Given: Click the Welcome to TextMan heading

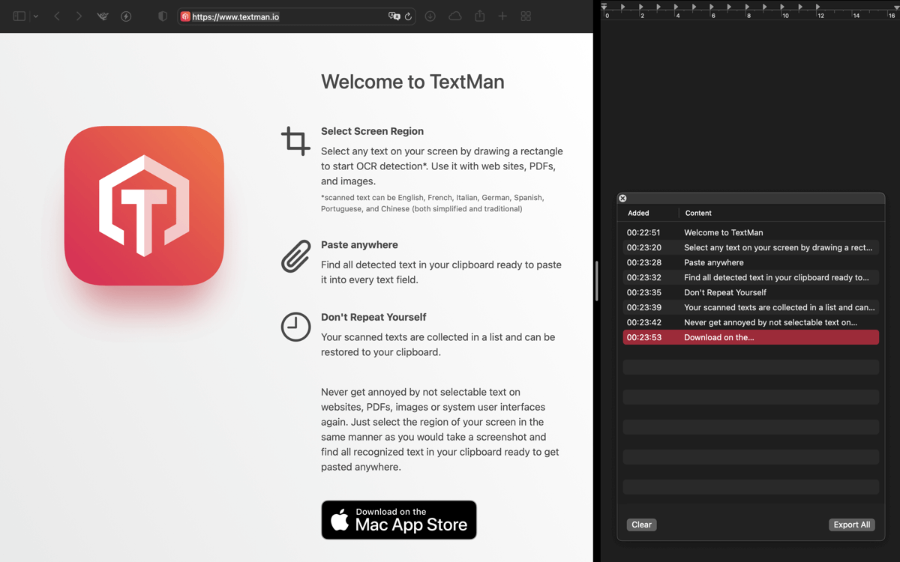Looking at the screenshot, I should pyautogui.click(x=412, y=82).
